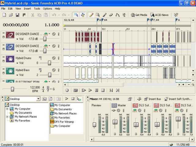Solo track 1 DESIGNER DANCE

click(58, 34)
